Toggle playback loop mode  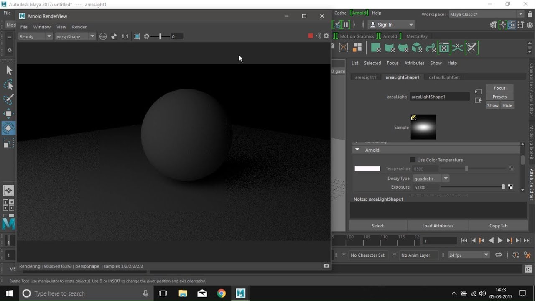click(498, 255)
